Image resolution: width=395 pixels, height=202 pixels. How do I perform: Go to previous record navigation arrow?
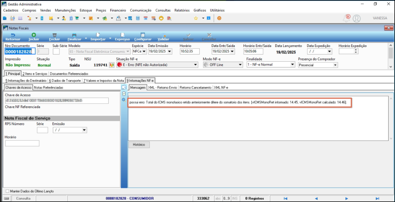click(x=316, y=198)
